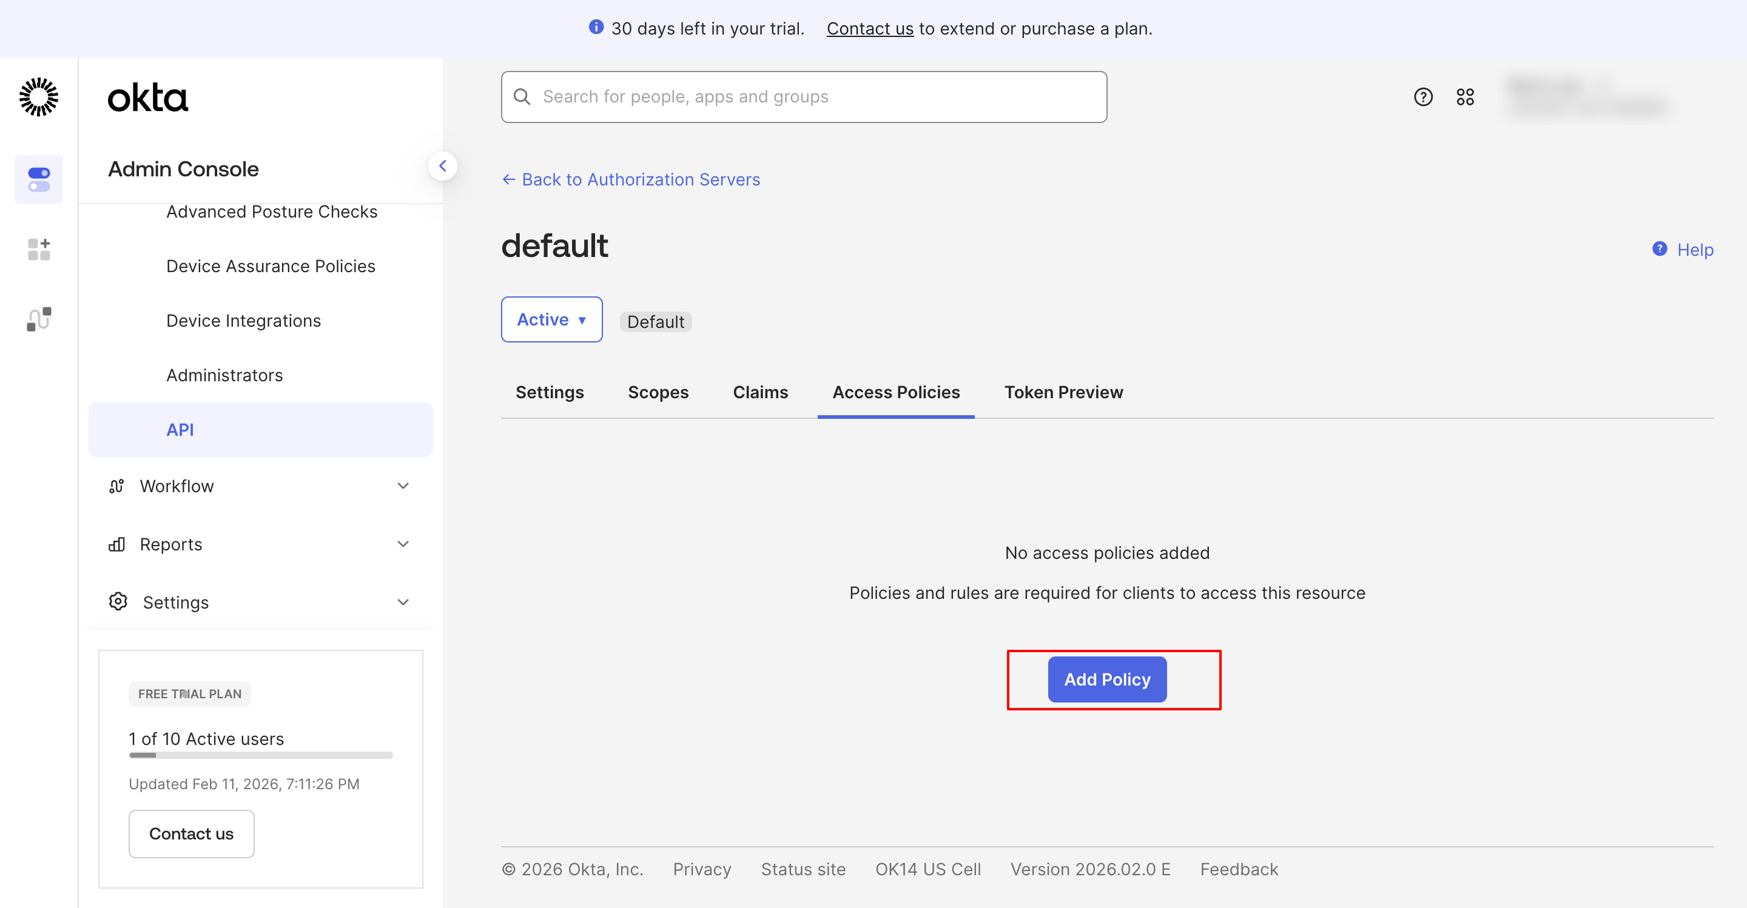This screenshot has height=908, width=1747.
Task: Click the Okta sunburst logo icon
Action: [39, 97]
